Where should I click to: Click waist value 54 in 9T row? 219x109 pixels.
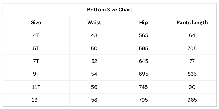coord(94,74)
